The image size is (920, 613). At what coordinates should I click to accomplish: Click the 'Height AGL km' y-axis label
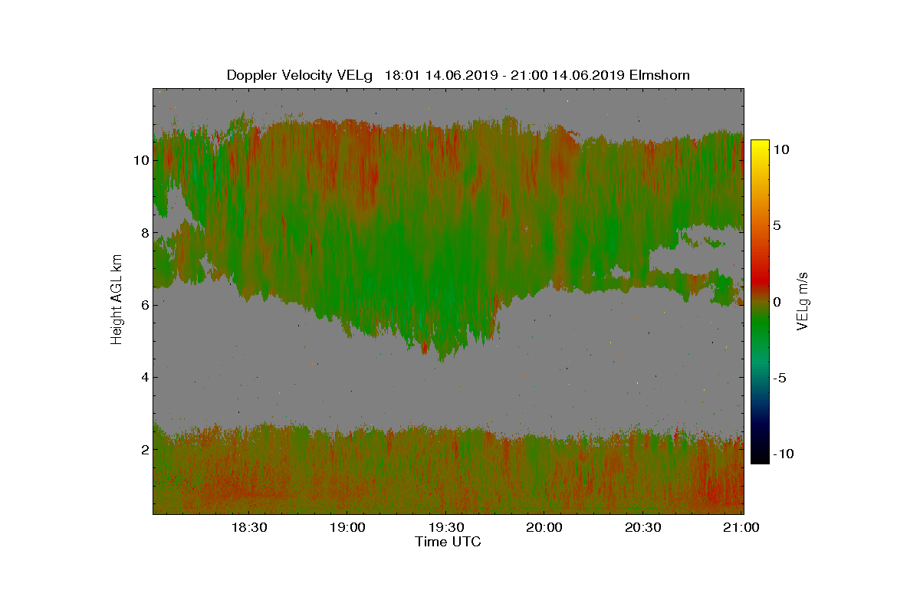point(117,301)
